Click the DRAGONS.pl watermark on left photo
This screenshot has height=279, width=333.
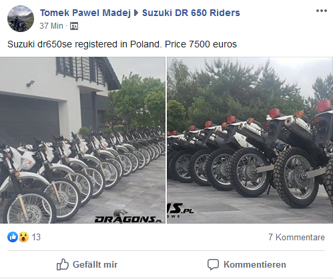pos(128,218)
